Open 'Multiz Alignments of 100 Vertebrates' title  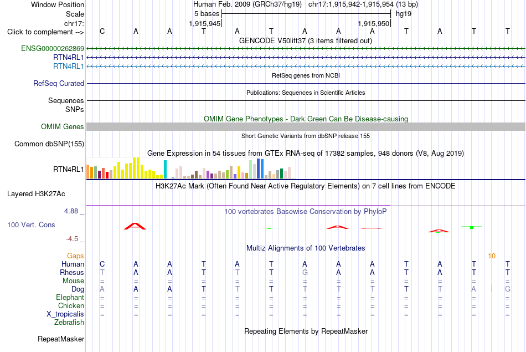[305, 248]
